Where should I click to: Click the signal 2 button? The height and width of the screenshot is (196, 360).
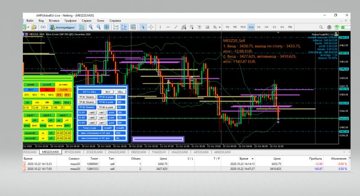click(x=47, y=115)
